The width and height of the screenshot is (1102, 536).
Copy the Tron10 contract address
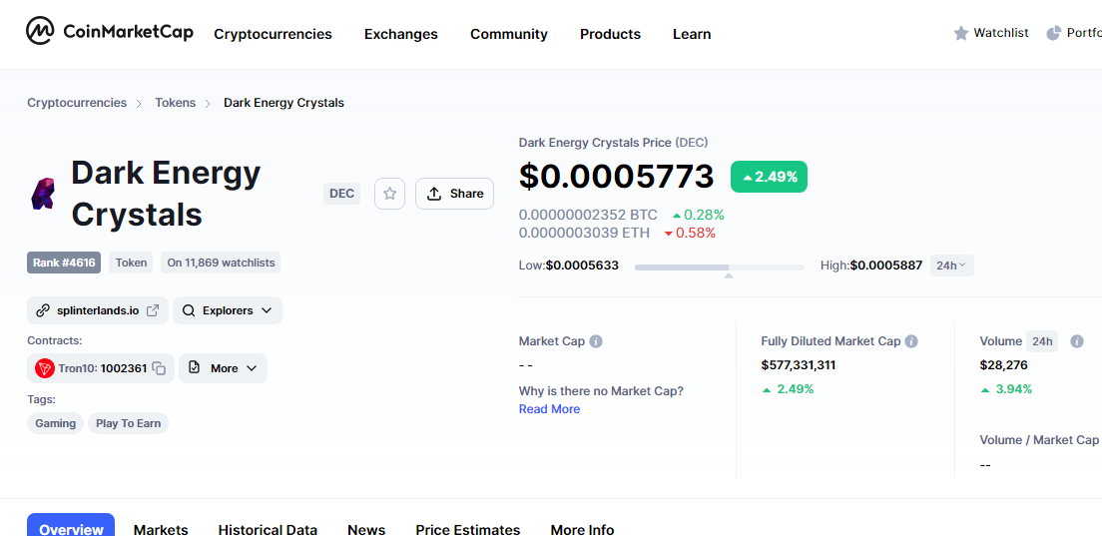[160, 368]
